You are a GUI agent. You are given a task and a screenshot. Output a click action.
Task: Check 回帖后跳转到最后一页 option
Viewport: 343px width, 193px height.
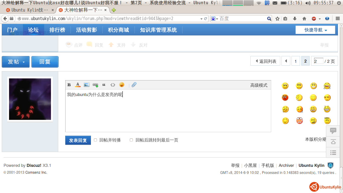click(x=131, y=140)
